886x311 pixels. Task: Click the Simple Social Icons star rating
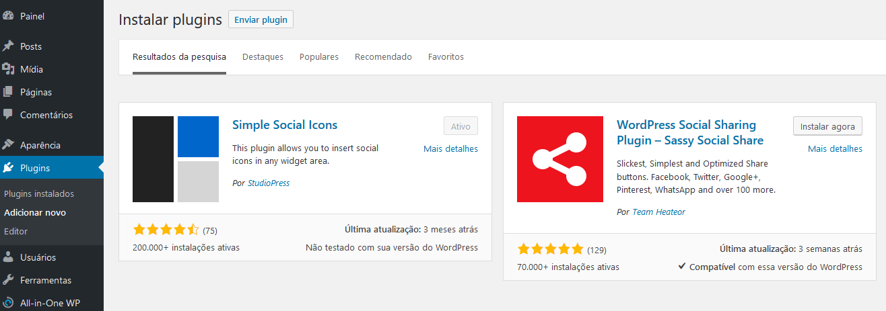click(x=166, y=230)
